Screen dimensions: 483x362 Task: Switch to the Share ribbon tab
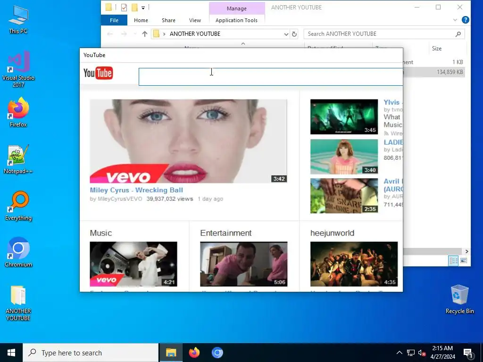pyautogui.click(x=168, y=20)
